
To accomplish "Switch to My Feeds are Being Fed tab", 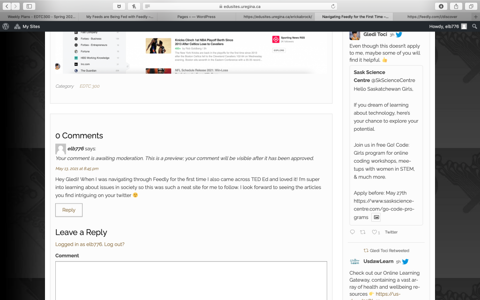I will click(120, 16).
